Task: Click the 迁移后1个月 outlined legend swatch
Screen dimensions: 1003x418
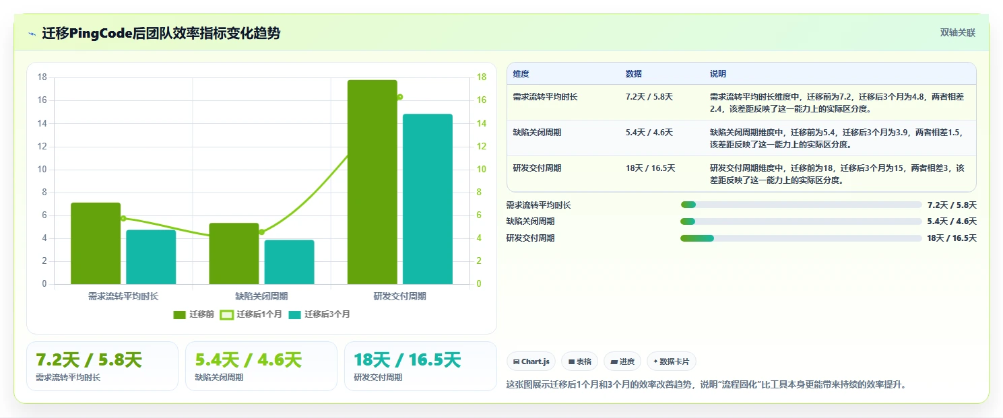Action: (227, 314)
